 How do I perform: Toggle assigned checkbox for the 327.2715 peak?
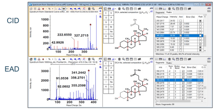click(x=181, y=24)
